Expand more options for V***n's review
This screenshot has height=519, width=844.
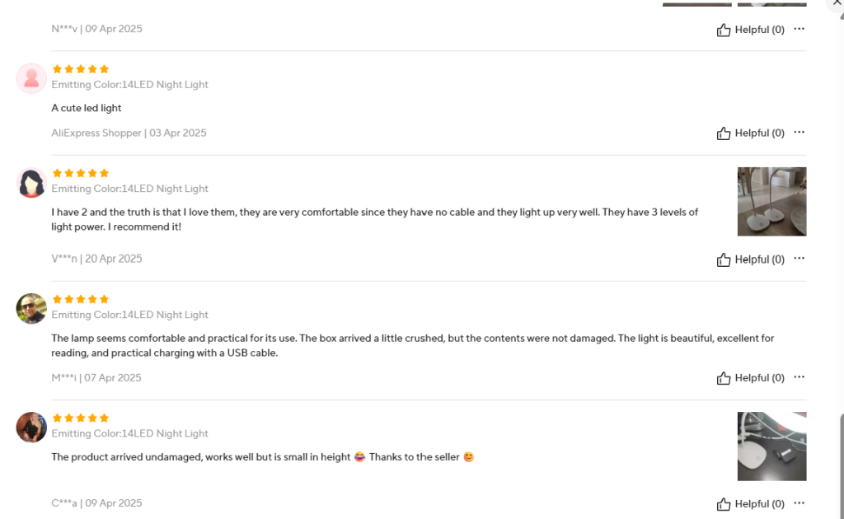coord(799,259)
